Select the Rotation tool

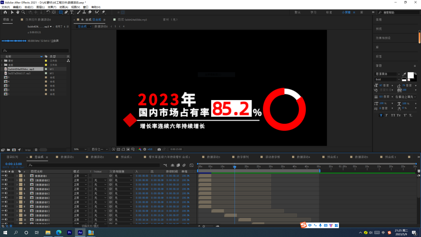pos(48,12)
